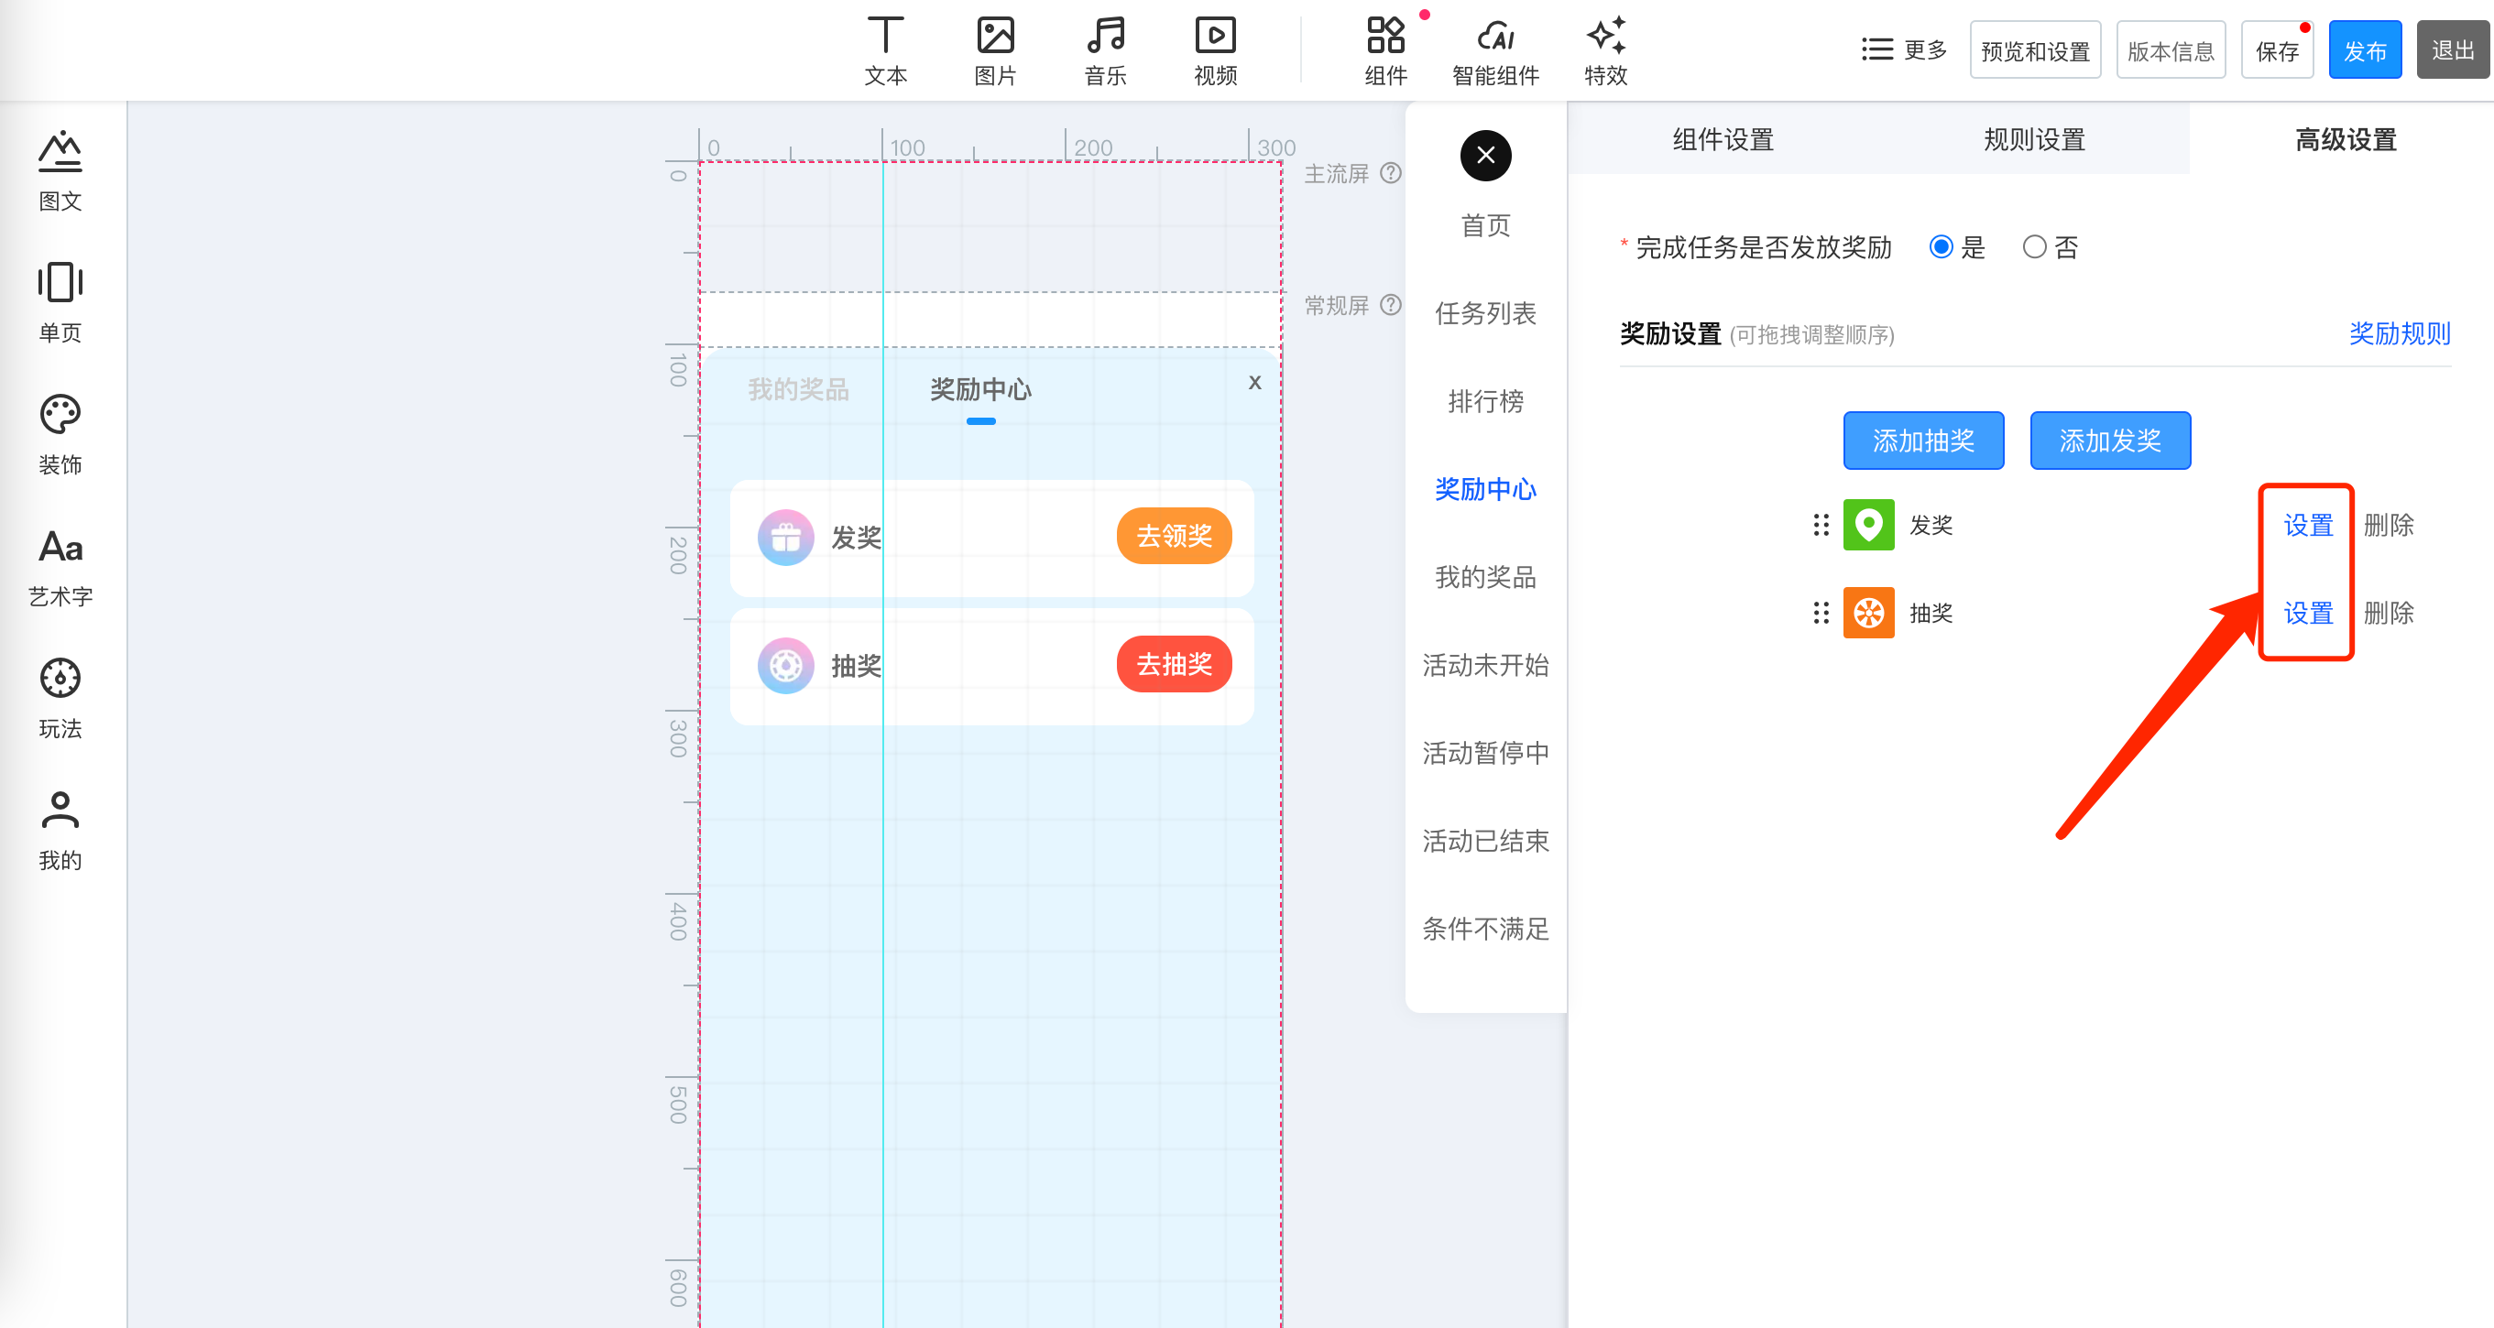
Task: Click the 退出 exit button
Action: pyautogui.click(x=2453, y=49)
